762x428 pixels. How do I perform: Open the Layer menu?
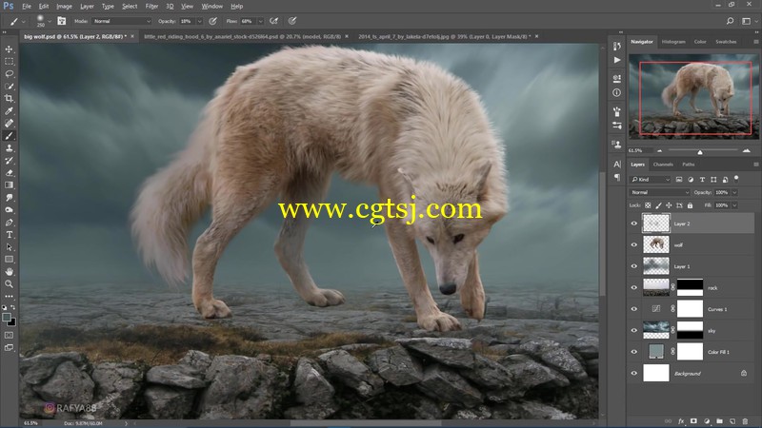click(x=87, y=7)
